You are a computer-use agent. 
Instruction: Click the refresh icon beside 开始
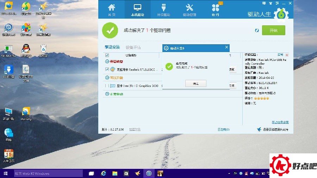(x=257, y=31)
